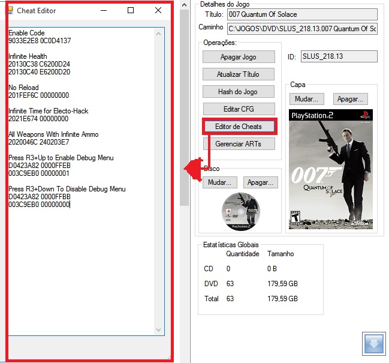Click the Hash do Jogo button

click(238, 92)
